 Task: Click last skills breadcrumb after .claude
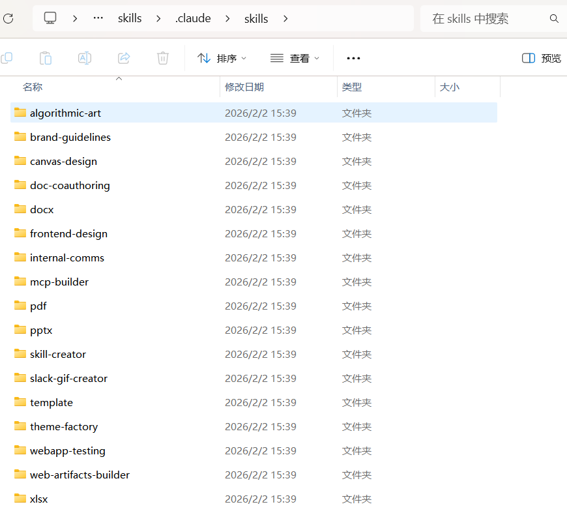[256, 18]
